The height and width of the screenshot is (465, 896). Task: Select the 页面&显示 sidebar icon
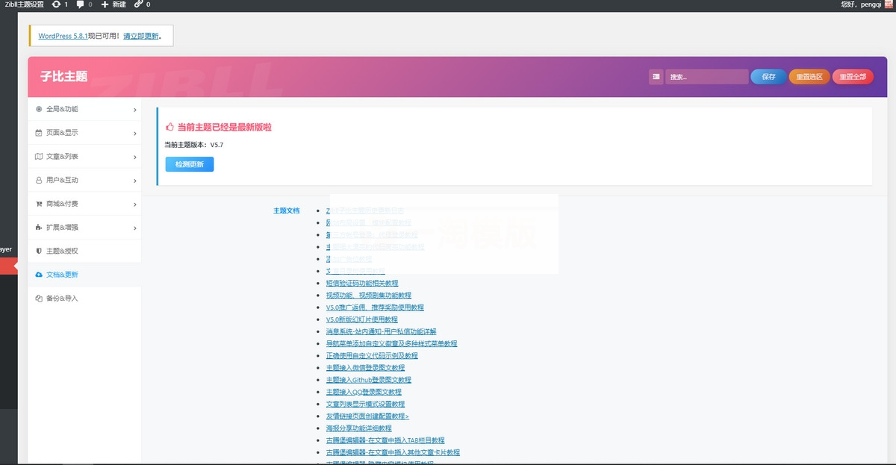coord(38,133)
